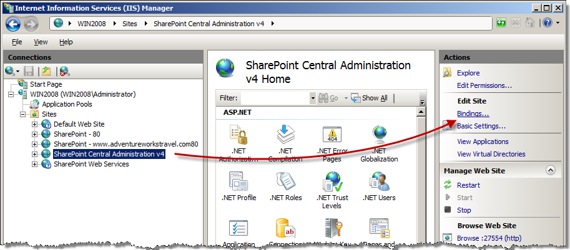The width and height of the screenshot is (570, 250).
Task: Open the .NET Compilation feature icon
Action: (x=285, y=143)
